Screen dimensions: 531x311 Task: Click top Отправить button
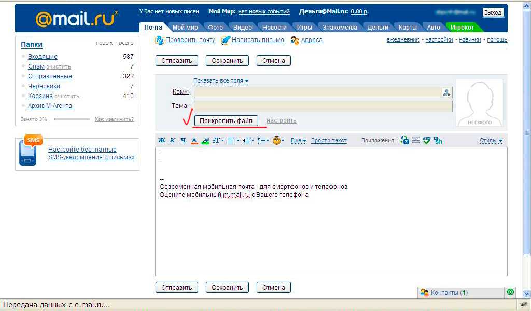pyautogui.click(x=177, y=61)
